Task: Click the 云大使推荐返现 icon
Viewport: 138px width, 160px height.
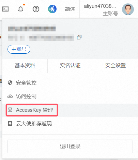Action: click(x=10, y=123)
